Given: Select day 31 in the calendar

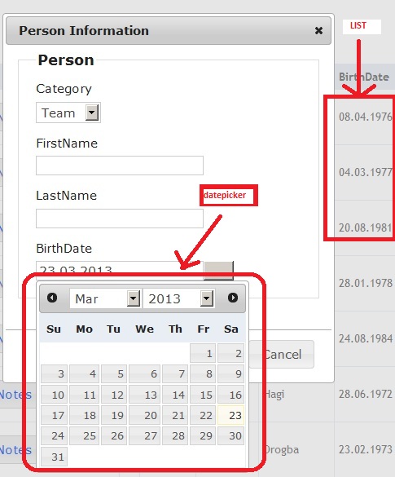Looking at the screenshot, I should (54, 457).
